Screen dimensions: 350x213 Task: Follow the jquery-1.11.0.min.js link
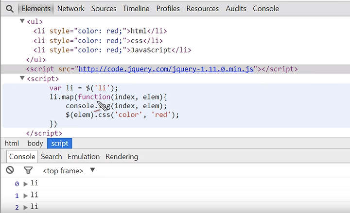(x=166, y=69)
